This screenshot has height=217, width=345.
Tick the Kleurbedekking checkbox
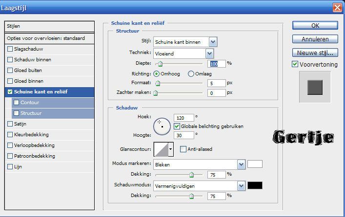pyautogui.click(x=10, y=135)
